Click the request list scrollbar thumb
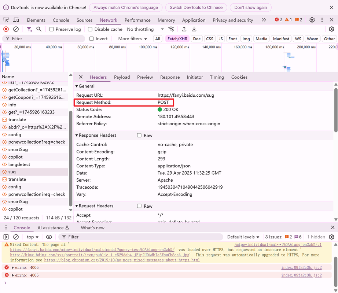 pos(70,158)
